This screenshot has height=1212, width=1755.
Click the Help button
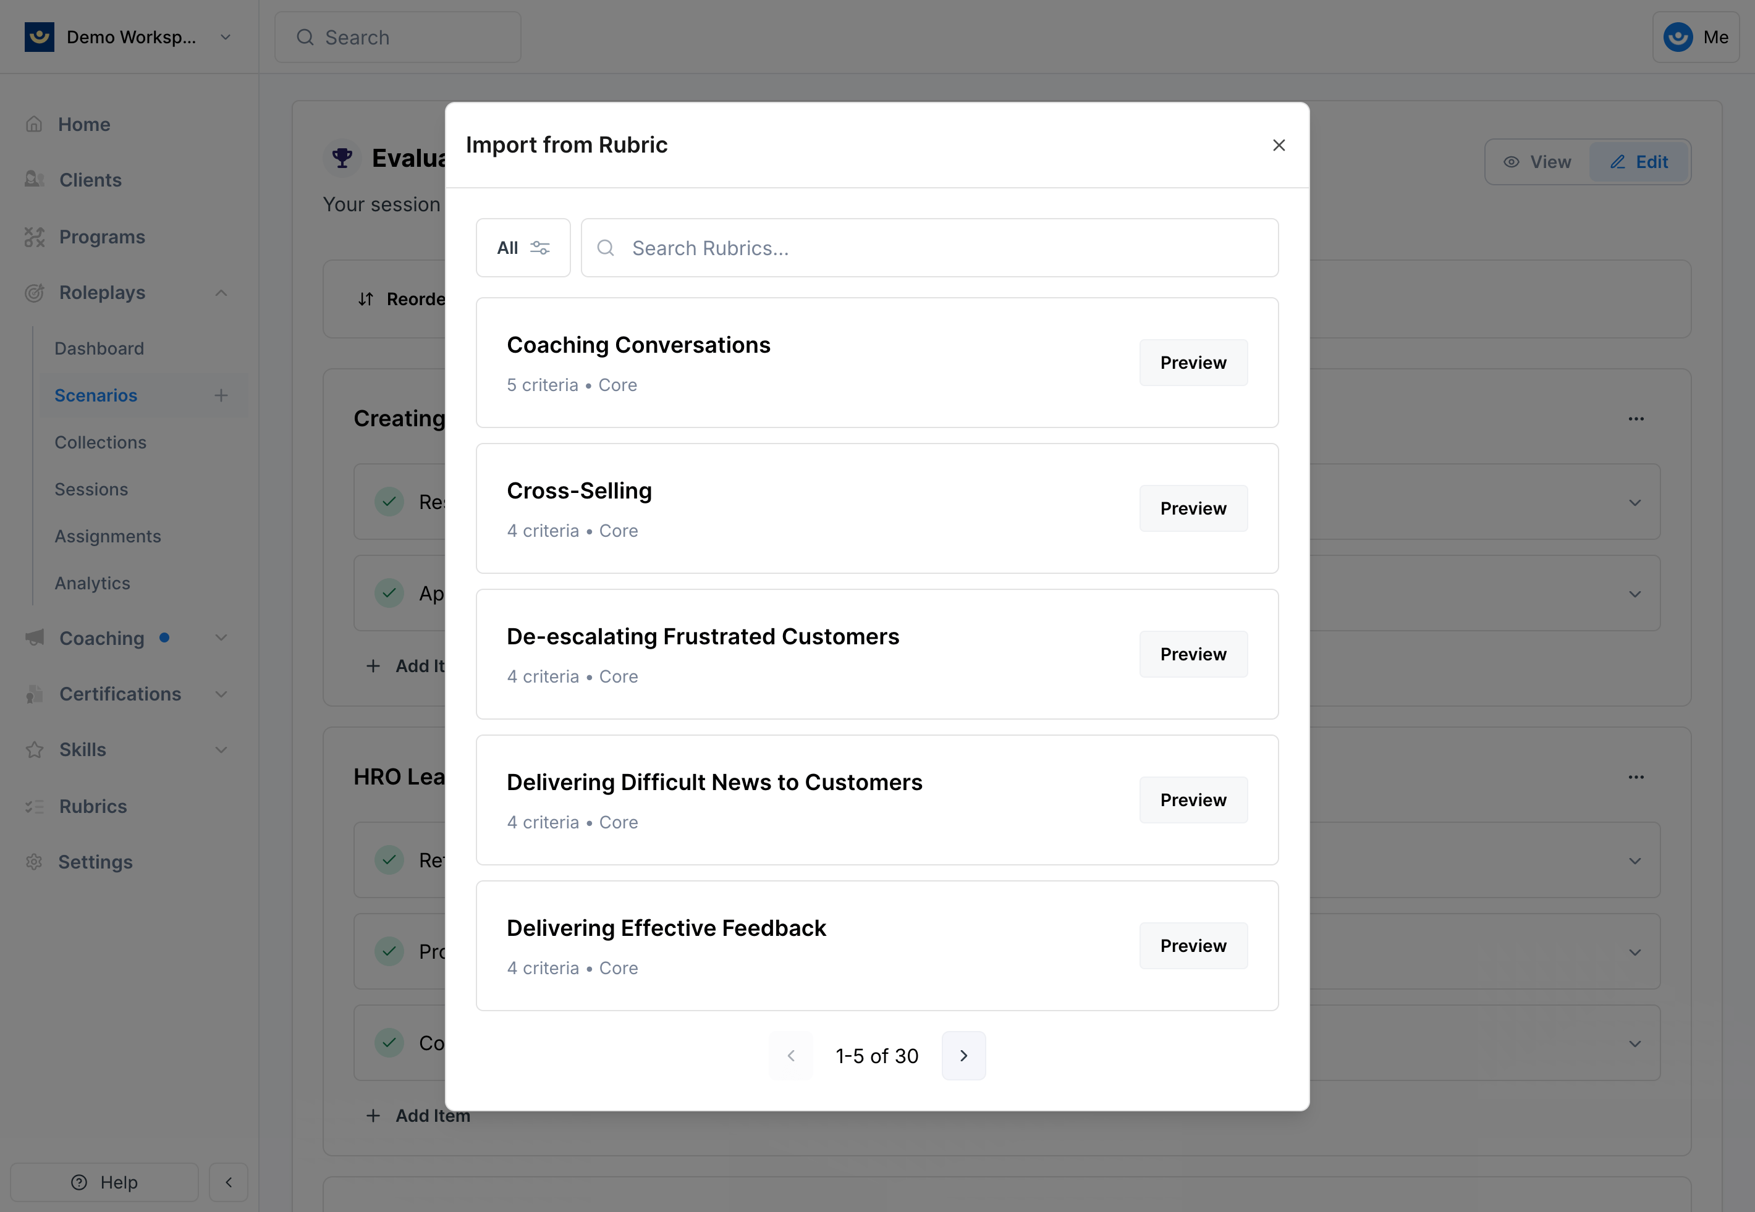click(x=104, y=1182)
